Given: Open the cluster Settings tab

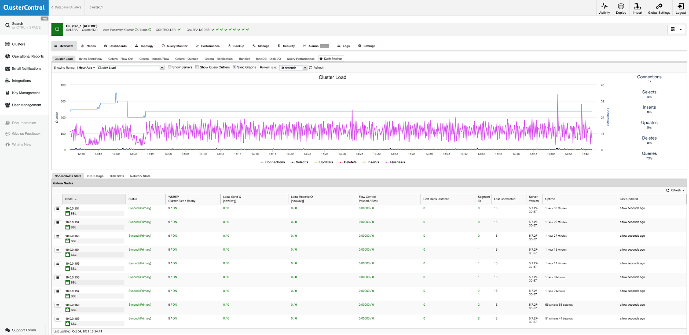Looking at the screenshot, I should pos(367,46).
